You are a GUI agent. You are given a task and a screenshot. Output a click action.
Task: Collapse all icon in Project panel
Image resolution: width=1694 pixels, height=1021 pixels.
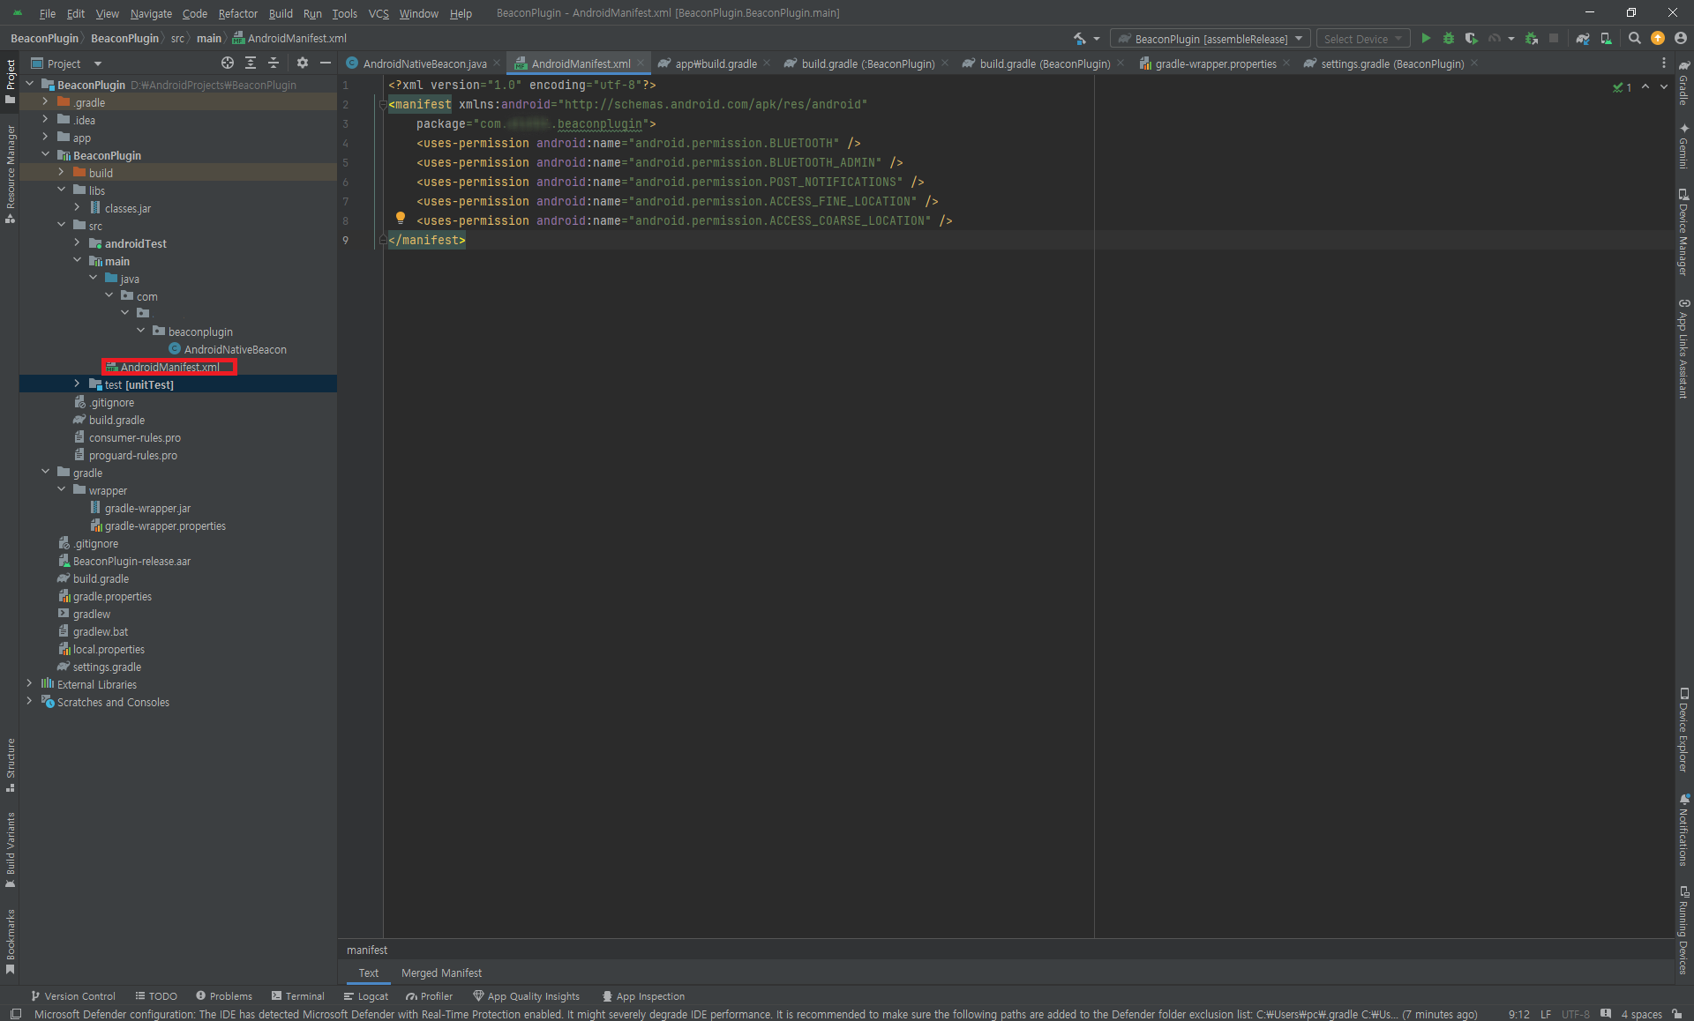click(x=274, y=63)
